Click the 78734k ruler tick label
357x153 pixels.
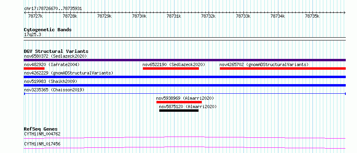tap(278, 16)
